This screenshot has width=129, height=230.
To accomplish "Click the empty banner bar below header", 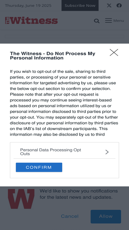I will tap(65, 37).
